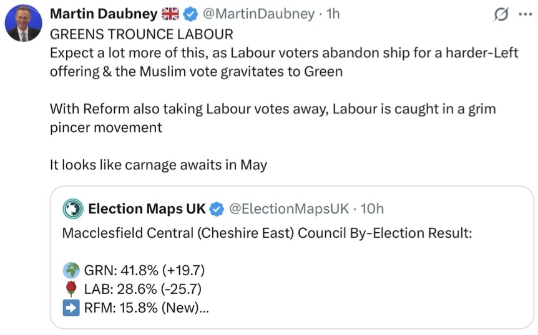
Task: Click the Election Maps UK display name
Action: click(147, 209)
